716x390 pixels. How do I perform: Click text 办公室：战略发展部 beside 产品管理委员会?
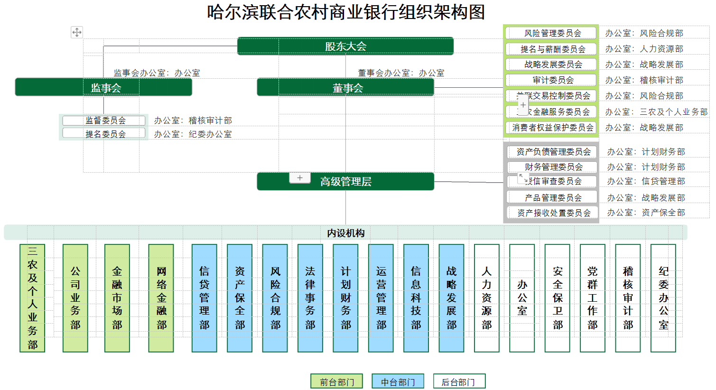(x=646, y=198)
